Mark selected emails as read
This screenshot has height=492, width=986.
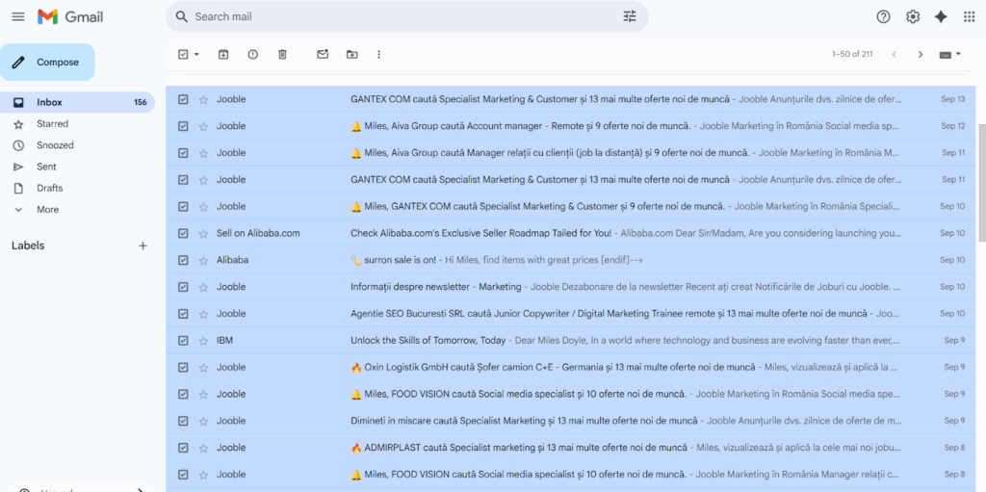[x=323, y=55]
